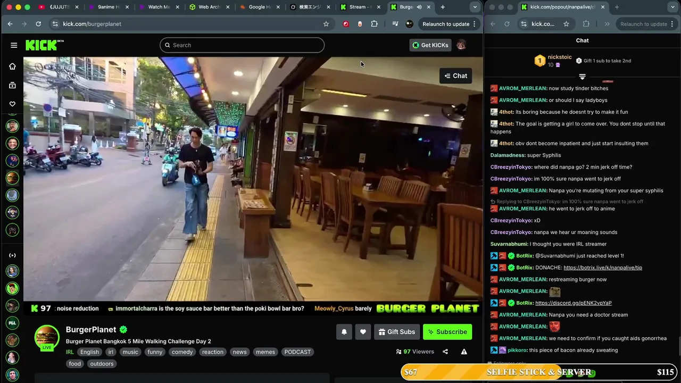The height and width of the screenshot is (383, 681).
Task: Click the live broadcast icon in sidebar
Action: (x=12, y=255)
